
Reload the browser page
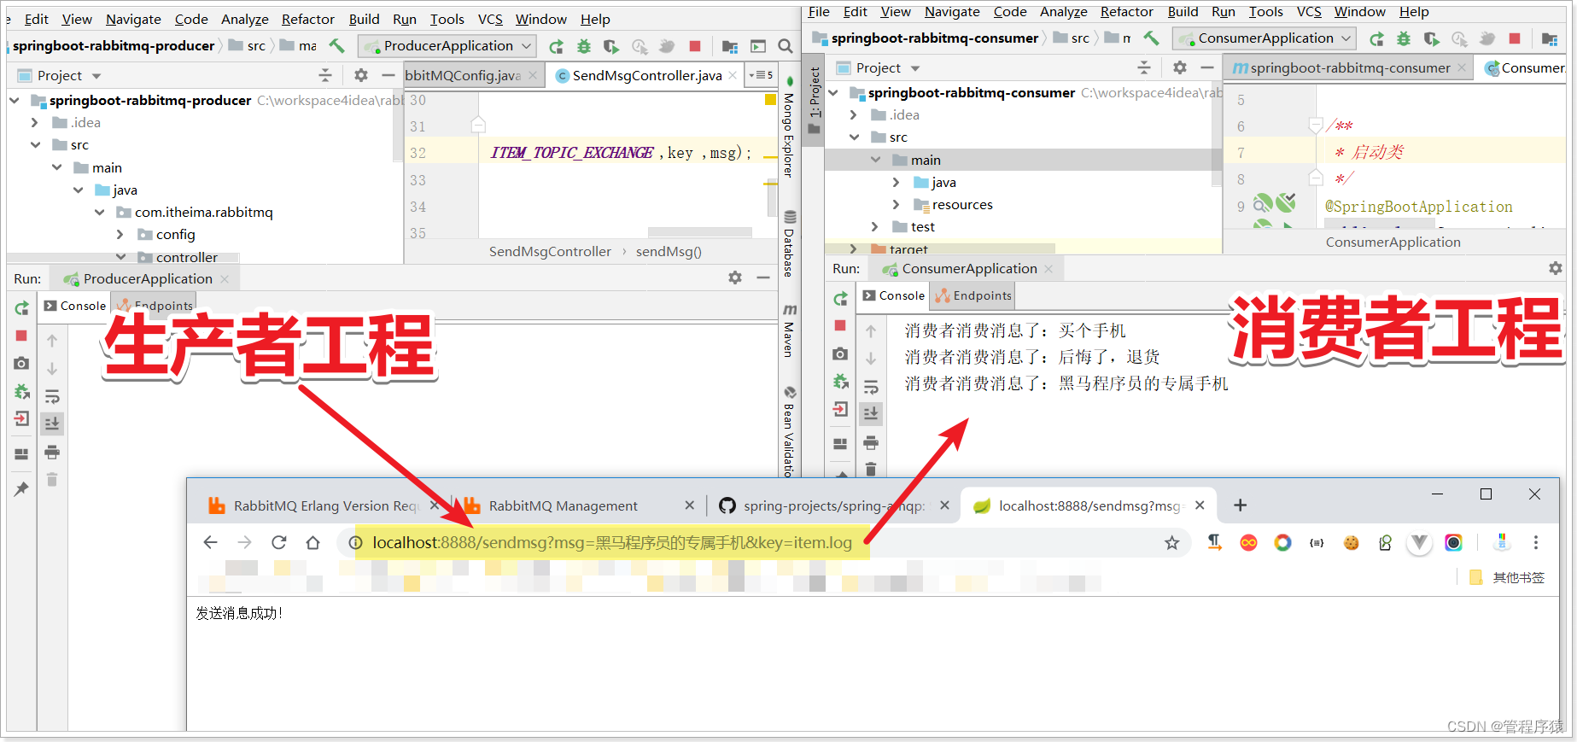coord(278,542)
